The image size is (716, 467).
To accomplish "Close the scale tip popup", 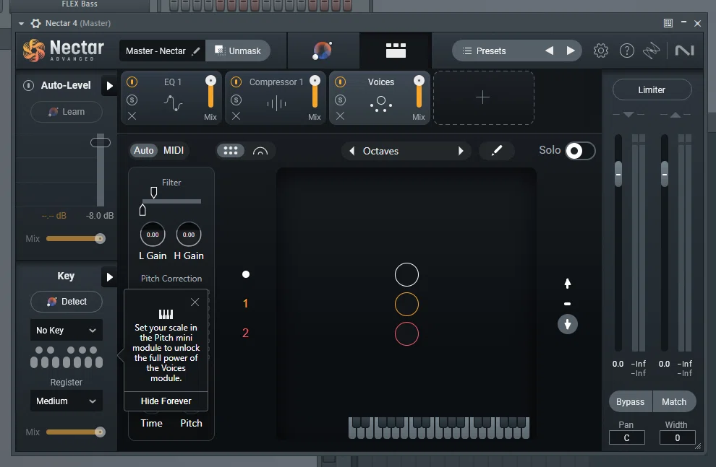I will (x=195, y=302).
